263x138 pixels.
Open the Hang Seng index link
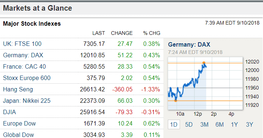tap(18, 90)
